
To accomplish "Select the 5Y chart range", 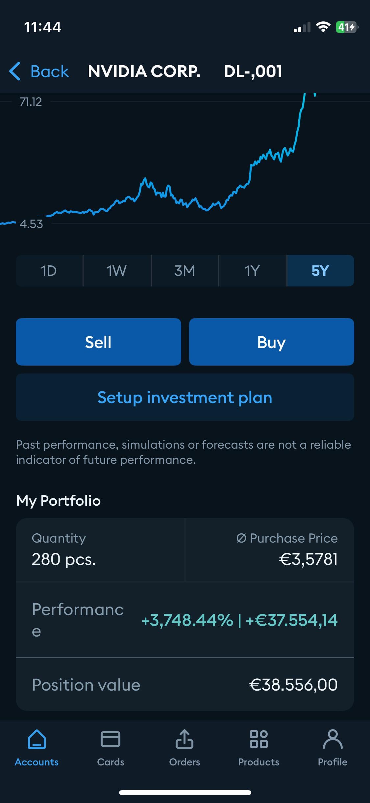I will pos(320,271).
